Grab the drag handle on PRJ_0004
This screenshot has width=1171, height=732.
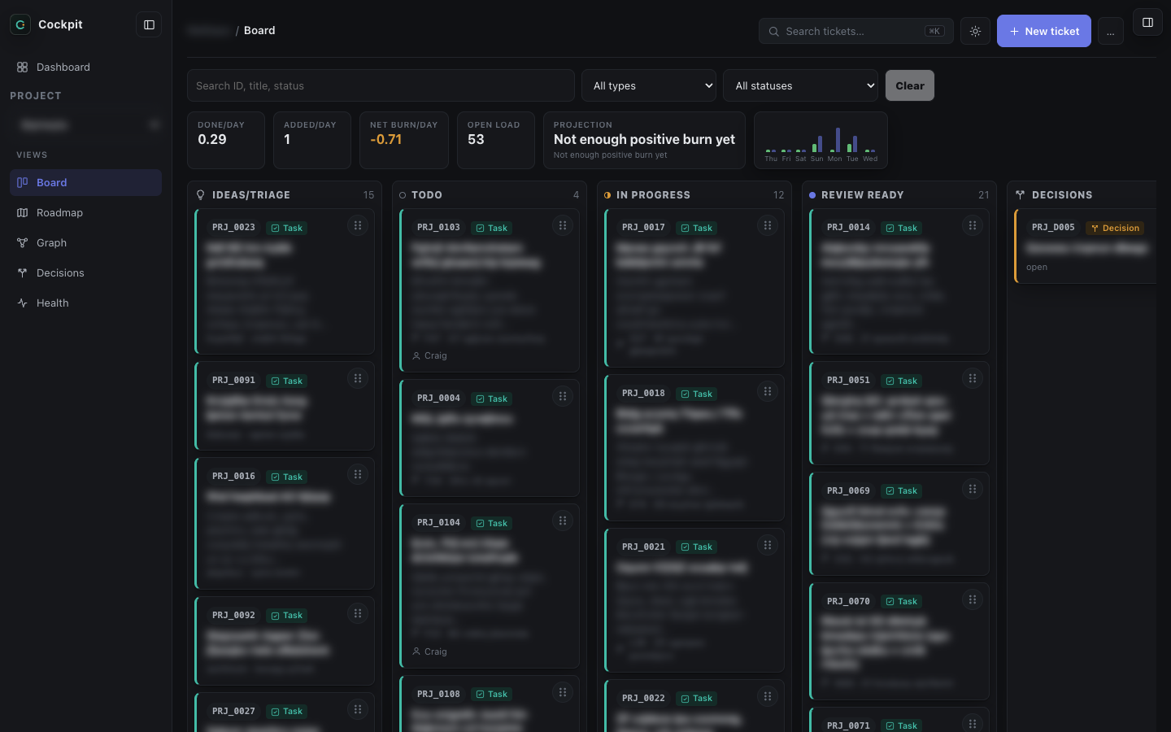click(x=563, y=396)
